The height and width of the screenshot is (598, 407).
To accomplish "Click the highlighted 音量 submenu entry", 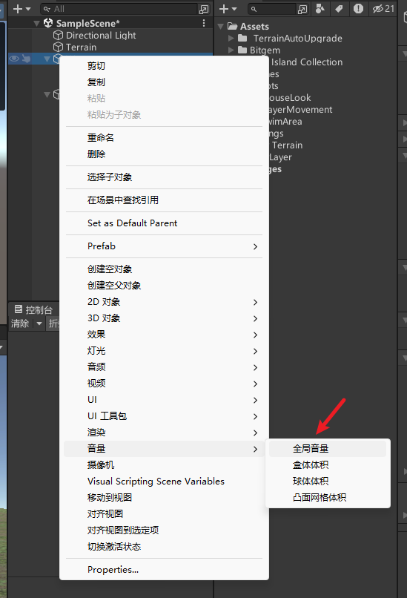I will pyautogui.click(x=165, y=448).
